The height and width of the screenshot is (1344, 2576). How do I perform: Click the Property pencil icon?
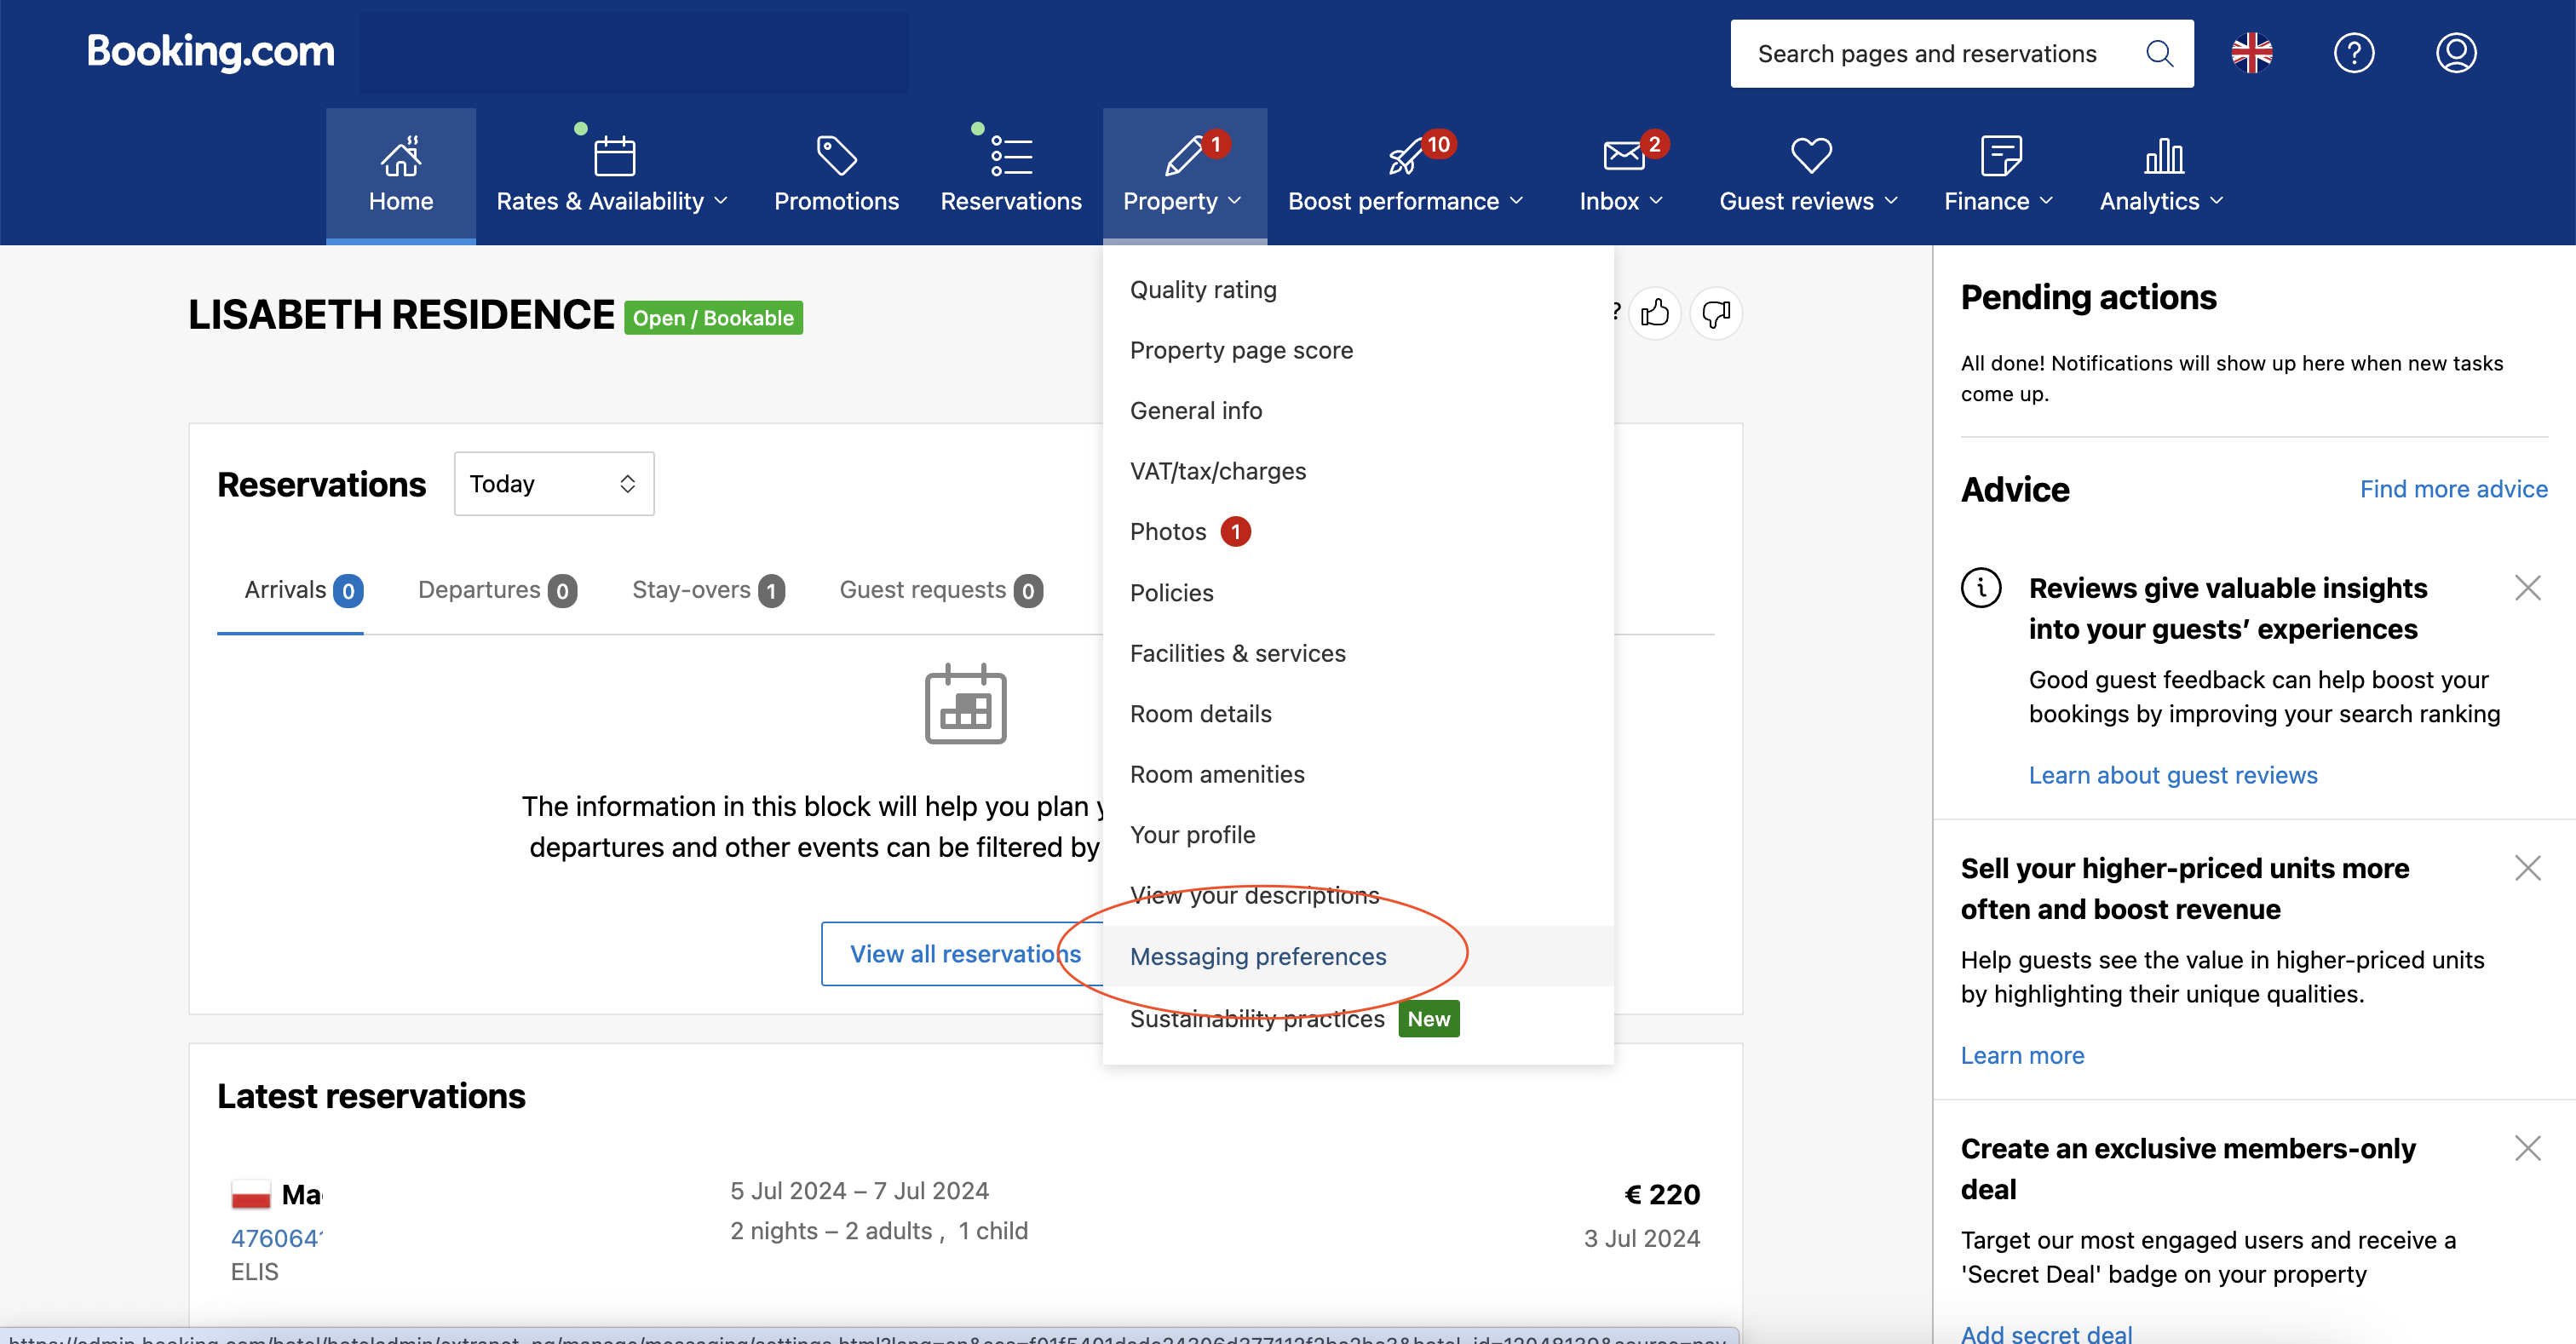point(1184,156)
